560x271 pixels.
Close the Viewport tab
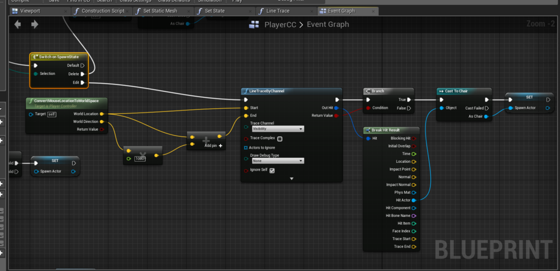pyautogui.click(x=65, y=11)
